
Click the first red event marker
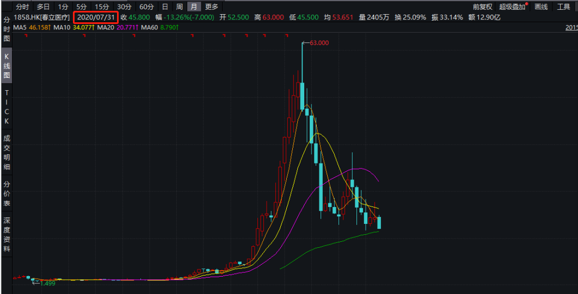click(x=26, y=36)
